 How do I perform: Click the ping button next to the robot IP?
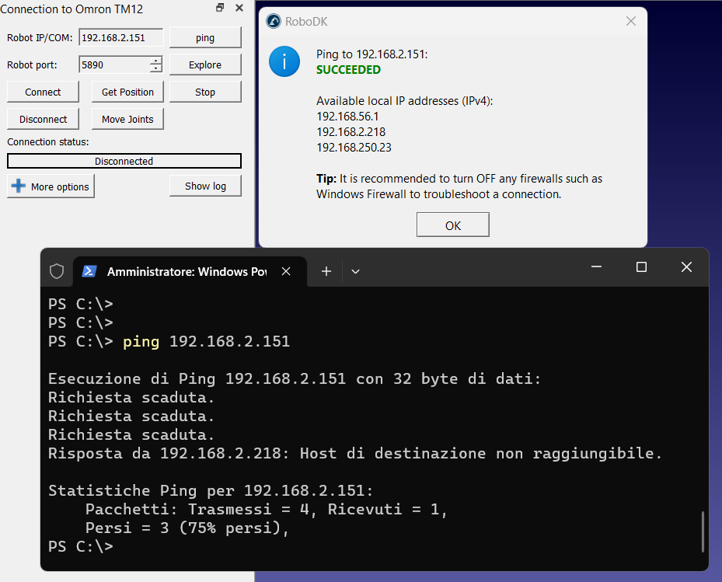(205, 37)
